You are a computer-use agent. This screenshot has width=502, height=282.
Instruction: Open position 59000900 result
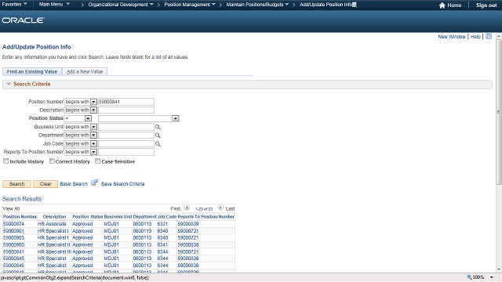click(13, 245)
